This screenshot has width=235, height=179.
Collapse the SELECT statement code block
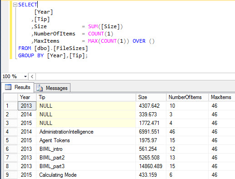(x=15, y=5)
